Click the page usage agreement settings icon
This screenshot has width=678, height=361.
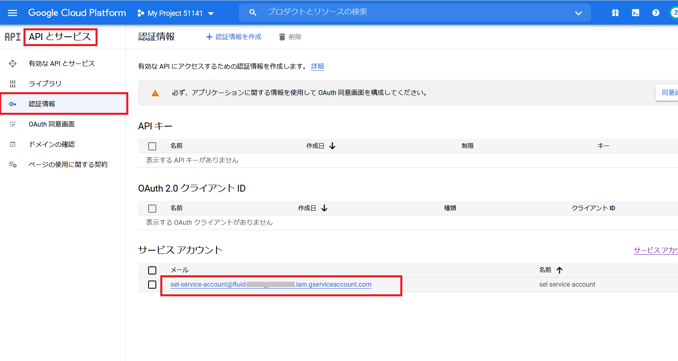pyautogui.click(x=13, y=165)
